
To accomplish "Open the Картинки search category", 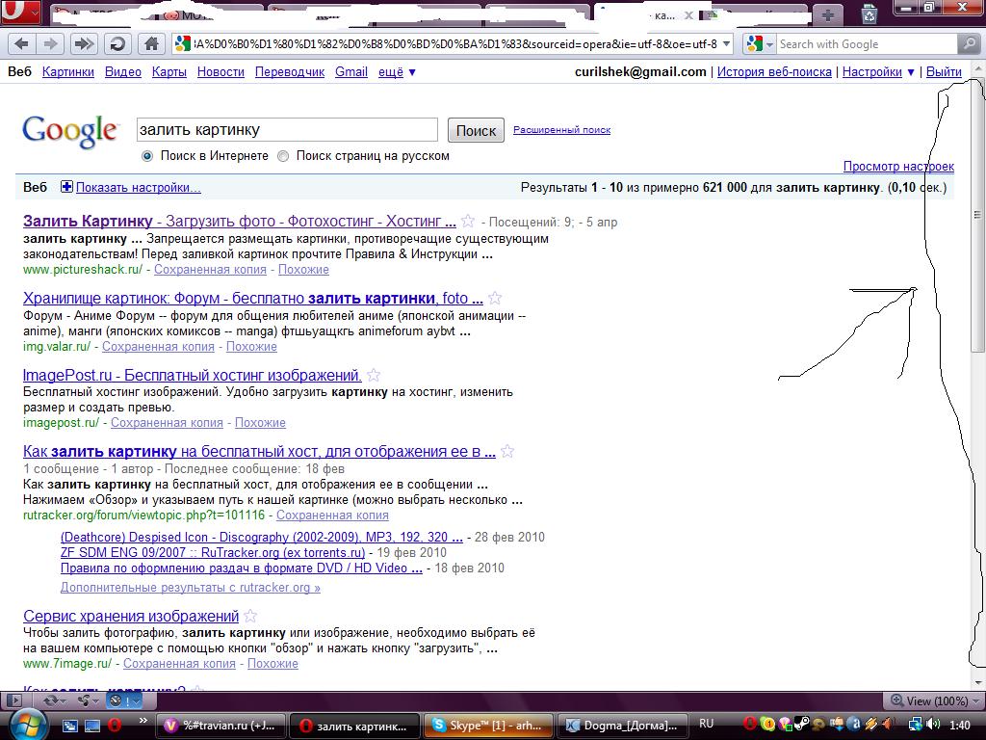I will [x=68, y=71].
